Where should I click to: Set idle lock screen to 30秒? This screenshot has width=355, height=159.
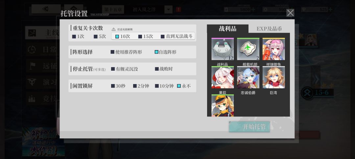(118, 86)
